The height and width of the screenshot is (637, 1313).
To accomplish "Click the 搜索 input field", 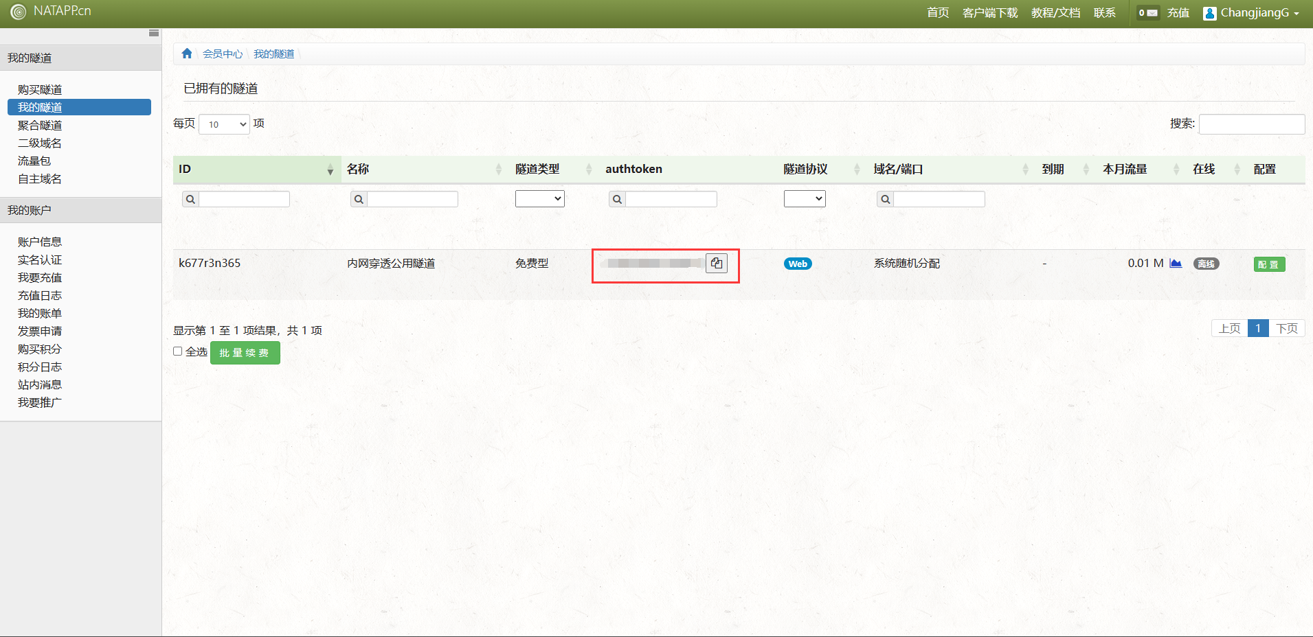I will coord(1251,124).
